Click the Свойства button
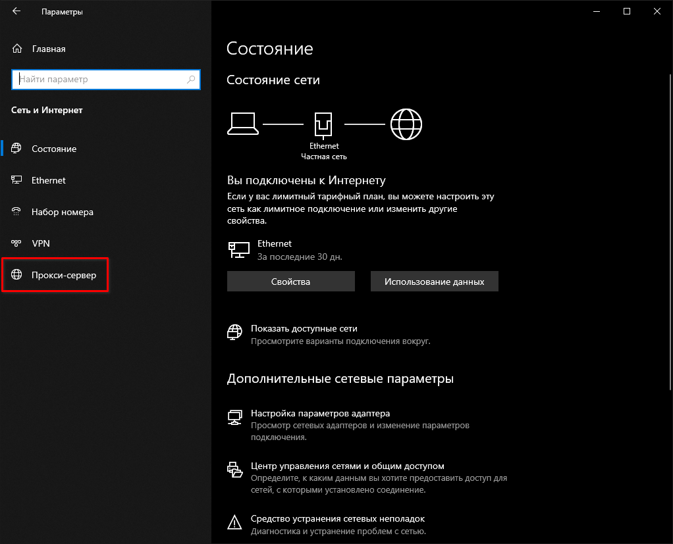 tap(290, 282)
